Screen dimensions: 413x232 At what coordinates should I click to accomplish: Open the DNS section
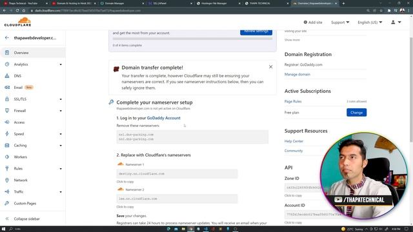[17, 76]
